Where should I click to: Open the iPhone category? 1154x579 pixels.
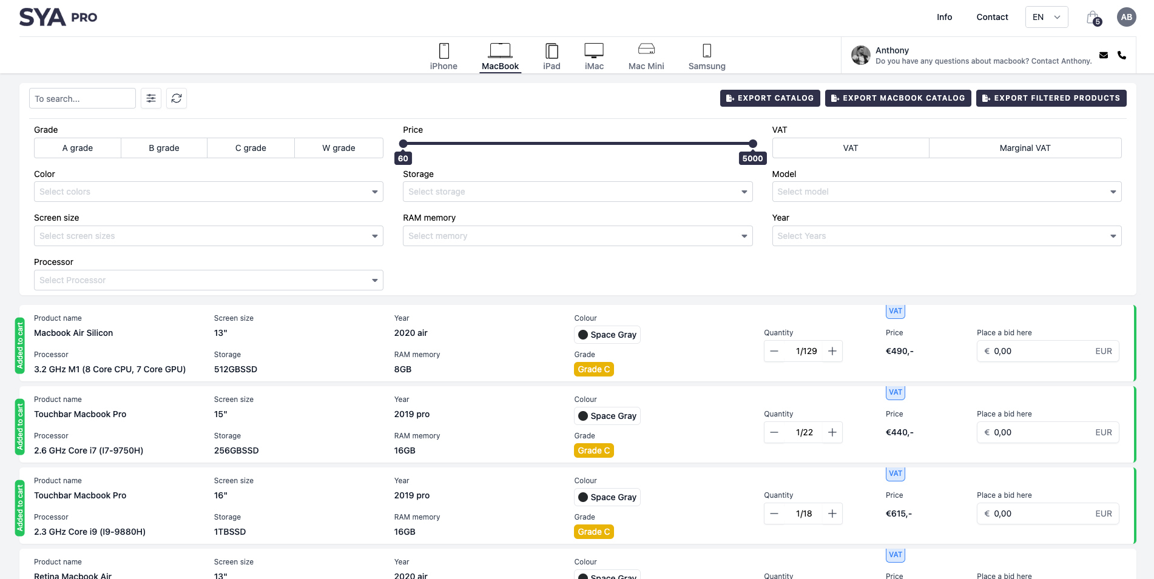[444, 57]
